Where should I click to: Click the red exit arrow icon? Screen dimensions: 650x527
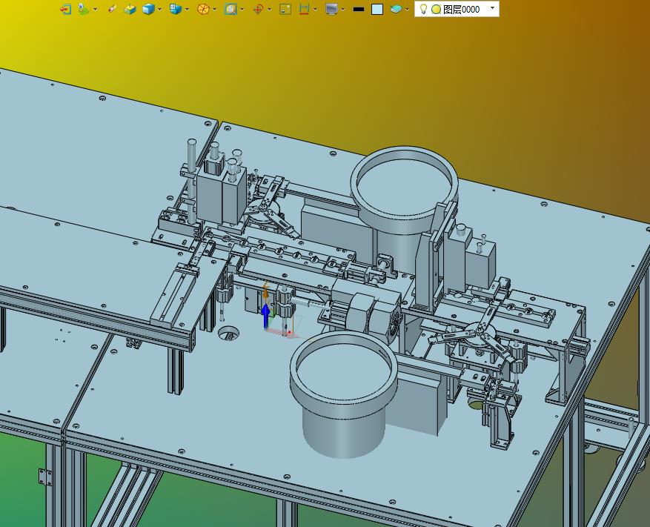(65, 9)
